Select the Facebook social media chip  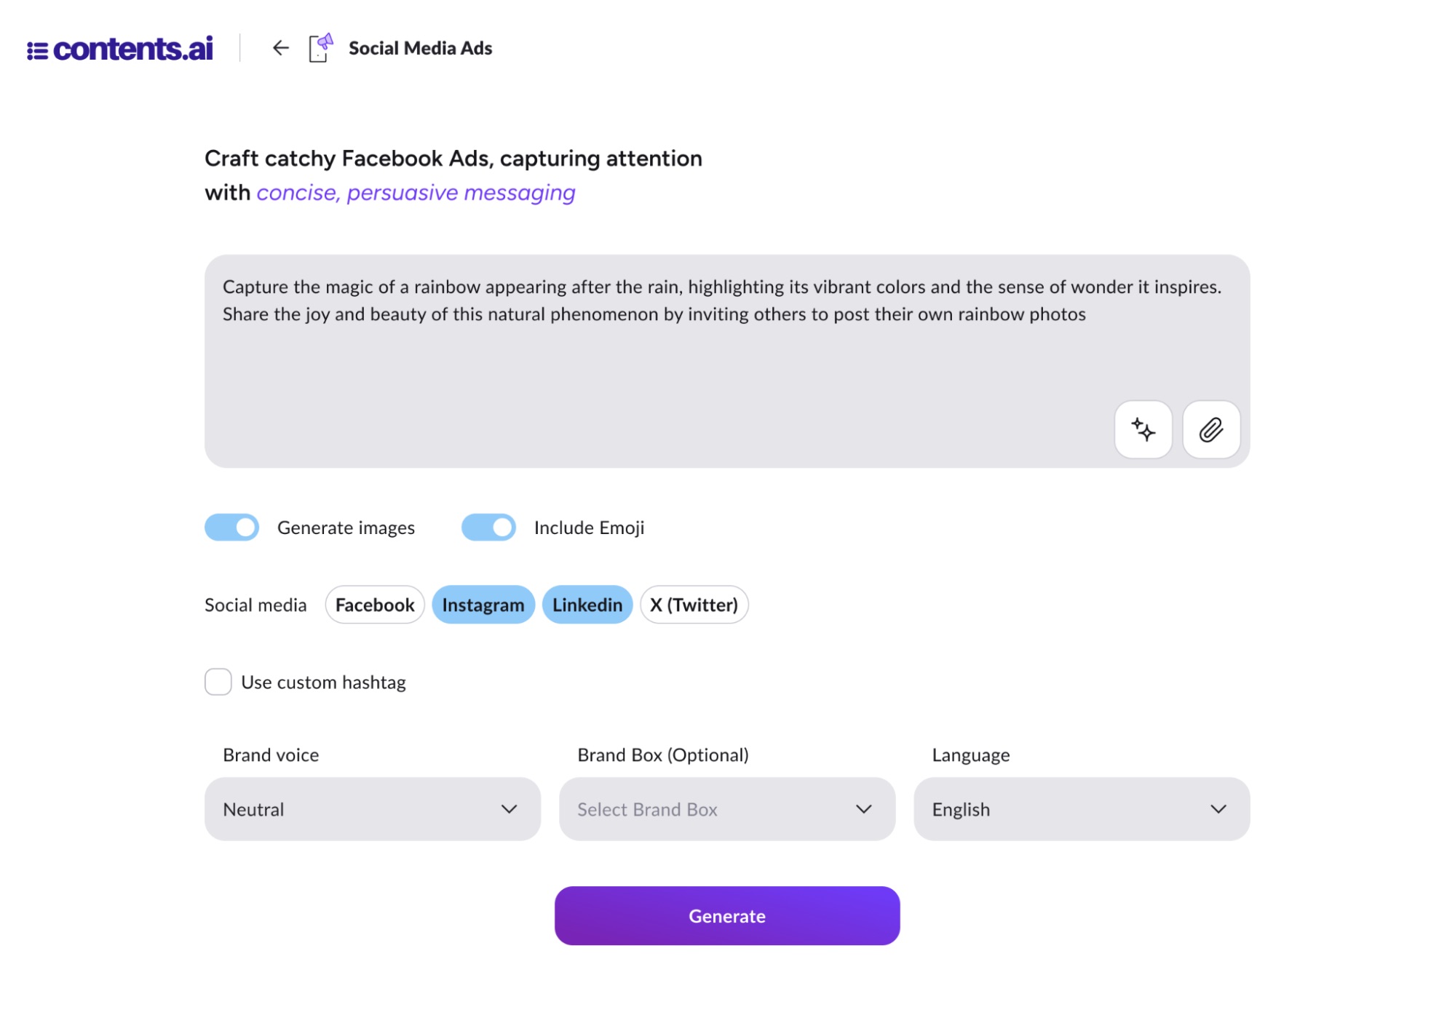pyautogui.click(x=375, y=605)
